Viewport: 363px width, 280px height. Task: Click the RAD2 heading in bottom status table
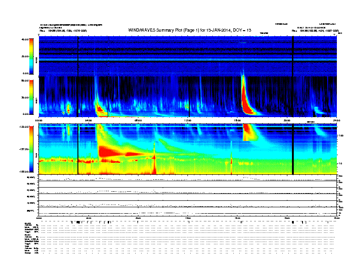(x=28, y=224)
